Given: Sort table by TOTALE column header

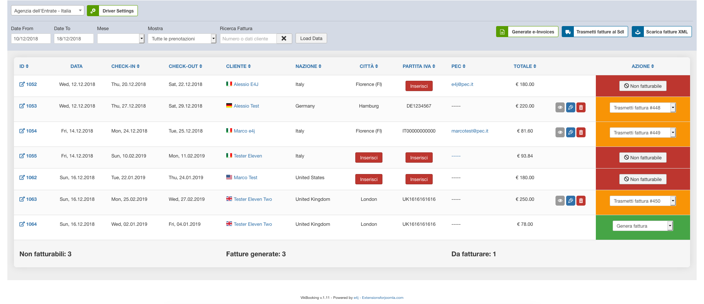Looking at the screenshot, I should [525, 66].
